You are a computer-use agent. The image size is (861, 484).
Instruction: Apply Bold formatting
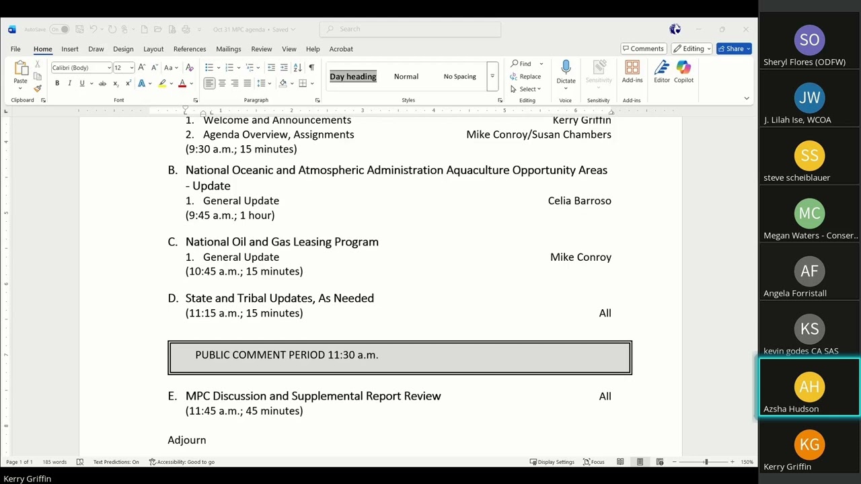(57, 83)
